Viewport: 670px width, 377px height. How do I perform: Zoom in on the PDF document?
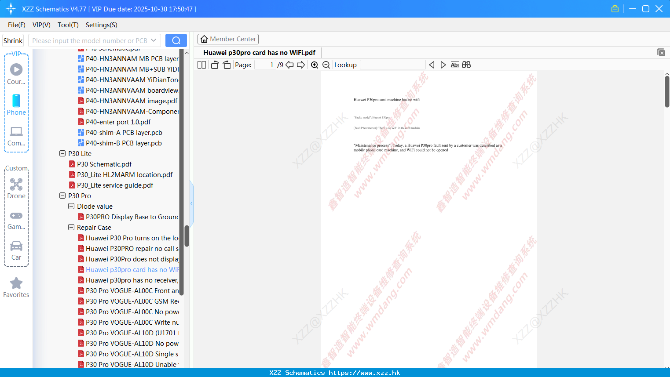tap(315, 65)
